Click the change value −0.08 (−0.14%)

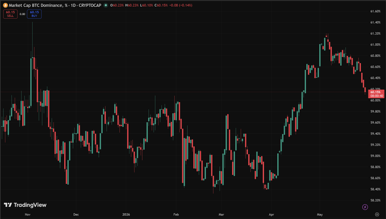[x=181, y=5]
